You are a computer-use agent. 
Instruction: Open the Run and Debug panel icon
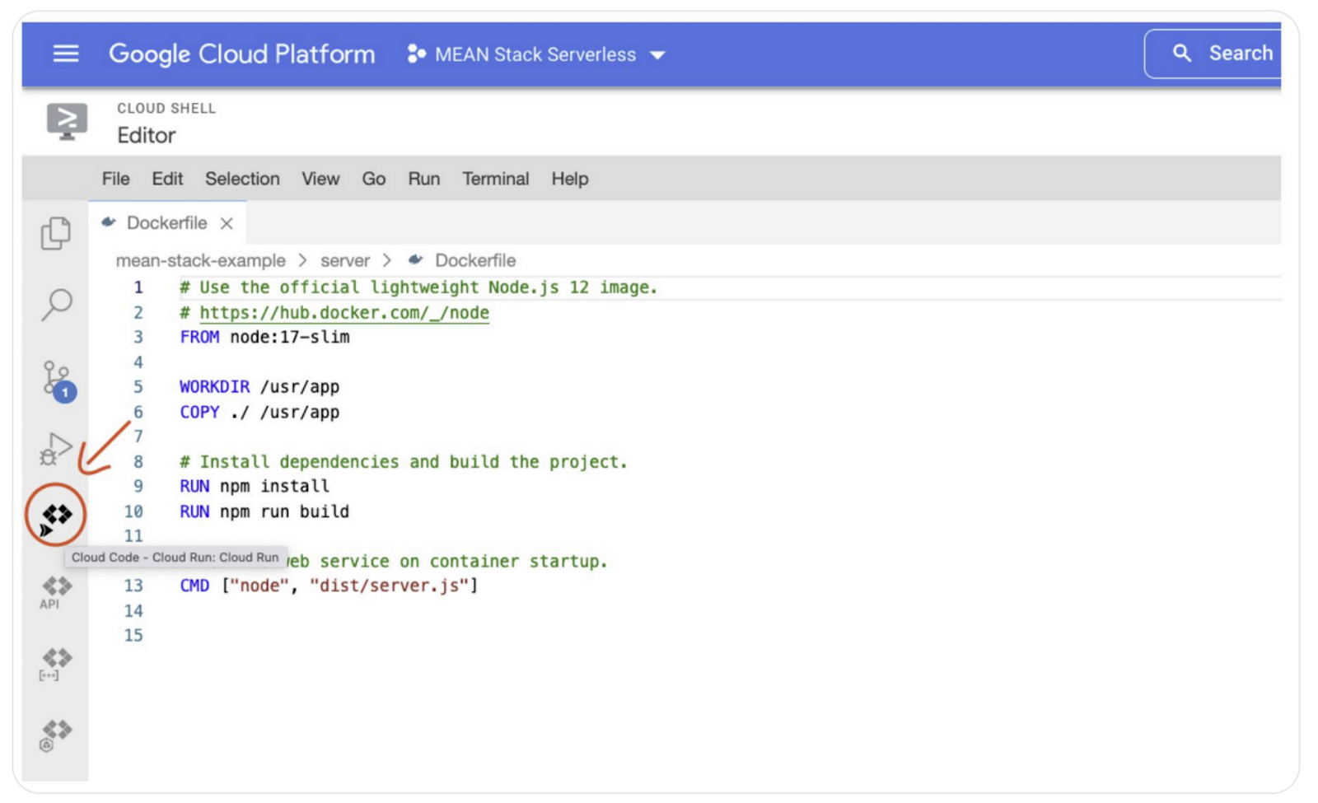click(x=56, y=449)
